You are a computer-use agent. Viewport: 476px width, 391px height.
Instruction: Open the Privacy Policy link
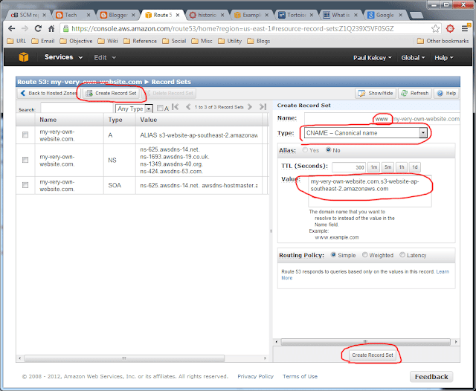tap(255, 376)
